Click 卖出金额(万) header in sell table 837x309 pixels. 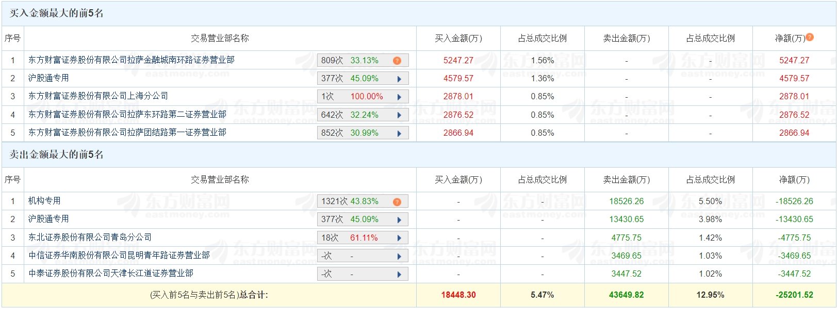(x=627, y=179)
